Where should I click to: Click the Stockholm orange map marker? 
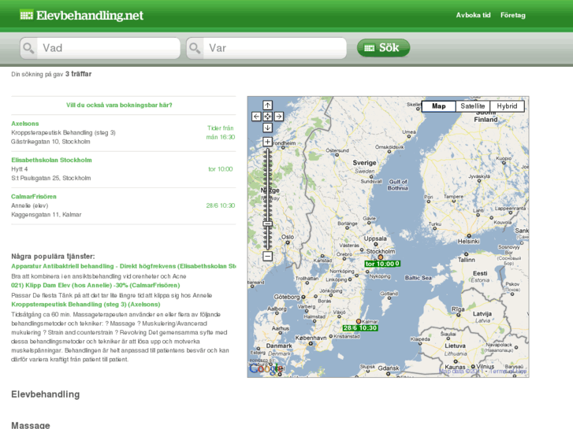click(381, 257)
